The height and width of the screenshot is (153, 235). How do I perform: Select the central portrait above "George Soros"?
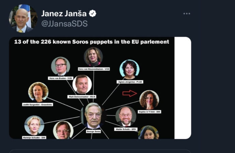93,115
